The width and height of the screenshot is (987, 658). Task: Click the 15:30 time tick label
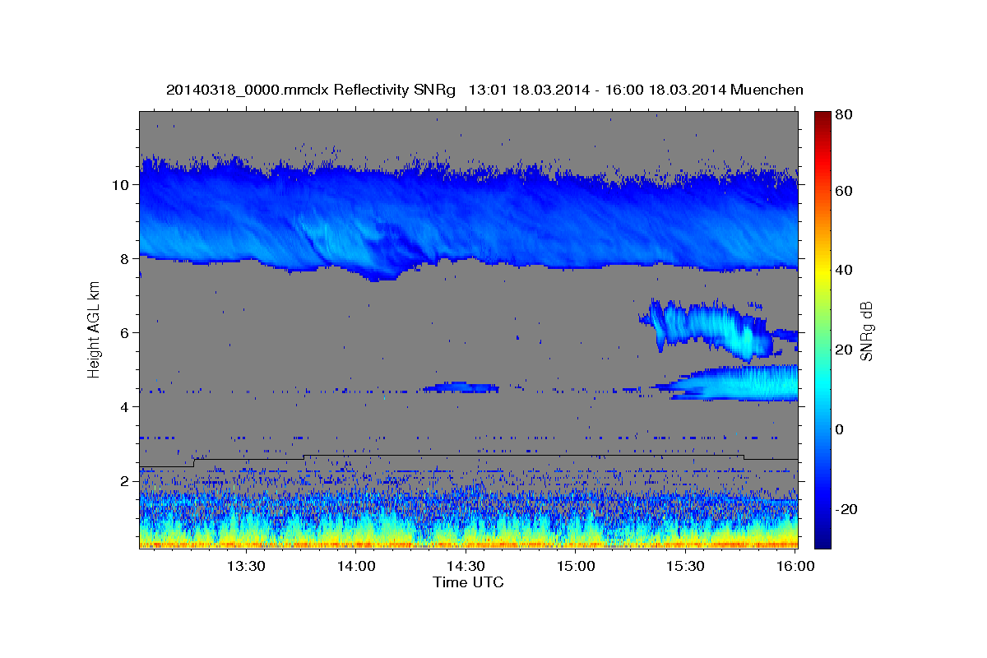point(685,566)
